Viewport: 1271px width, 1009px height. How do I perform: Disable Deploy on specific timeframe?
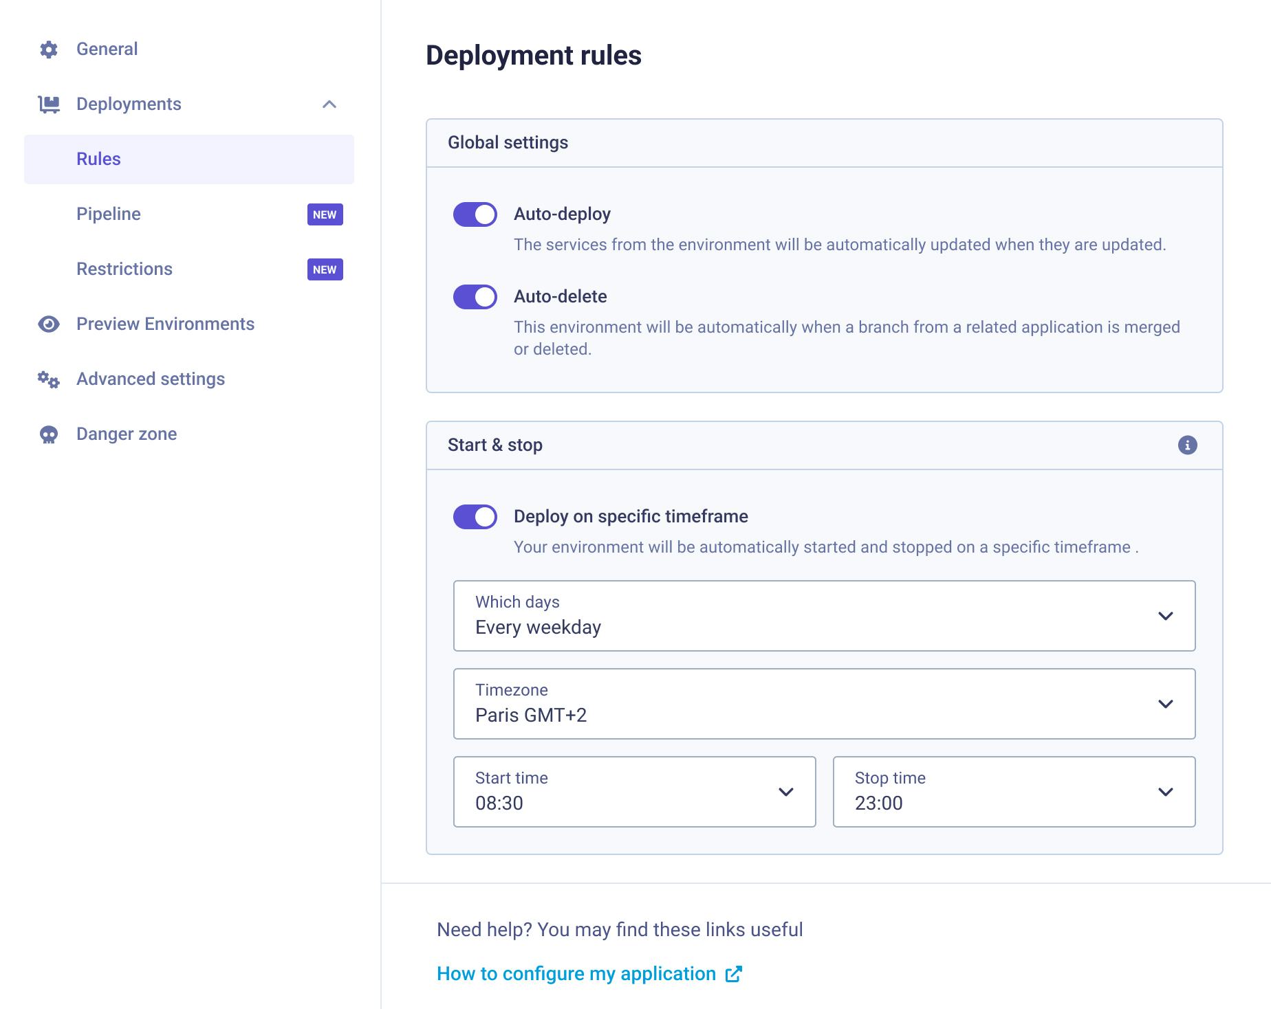(475, 515)
